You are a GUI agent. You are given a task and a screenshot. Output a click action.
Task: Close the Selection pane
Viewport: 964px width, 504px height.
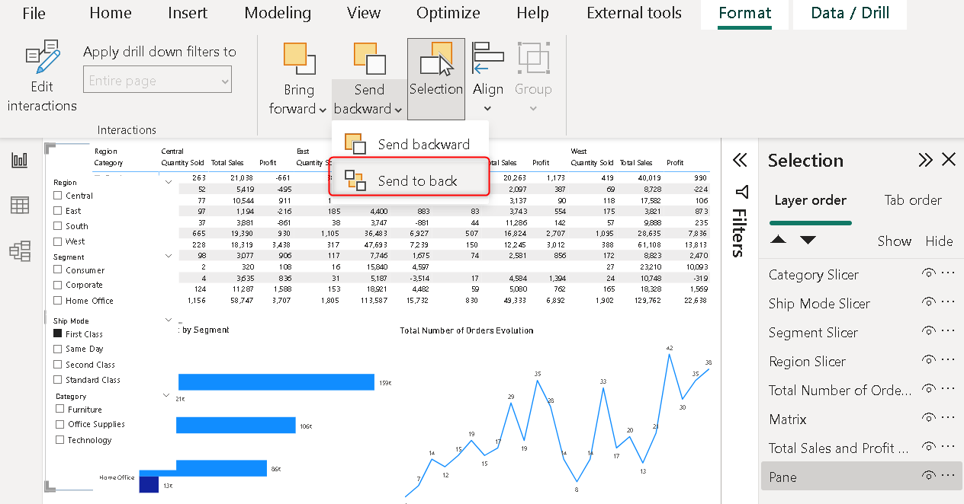pyautogui.click(x=949, y=160)
